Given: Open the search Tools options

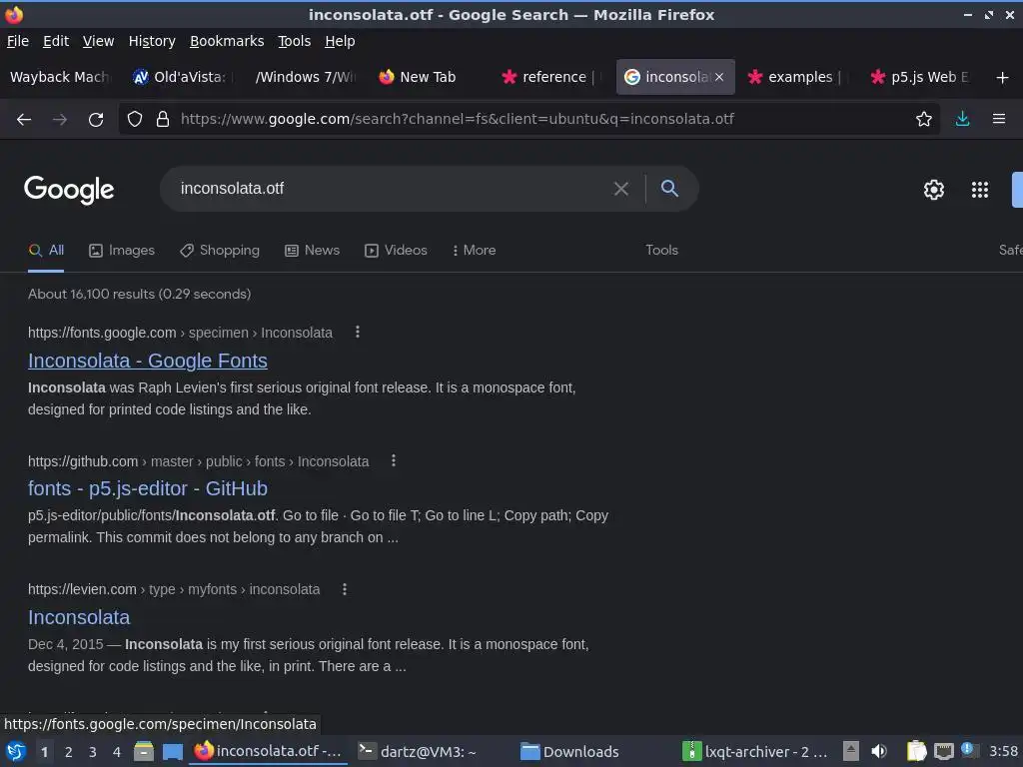Looking at the screenshot, I should pos(661,251).
